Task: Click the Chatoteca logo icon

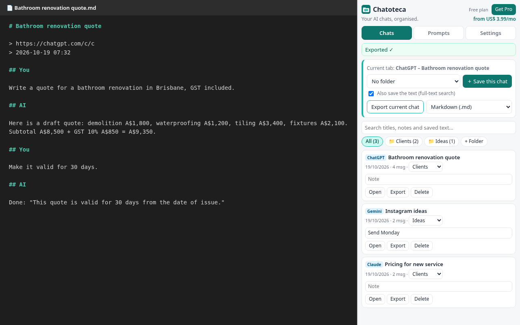Action: [366, 9]
